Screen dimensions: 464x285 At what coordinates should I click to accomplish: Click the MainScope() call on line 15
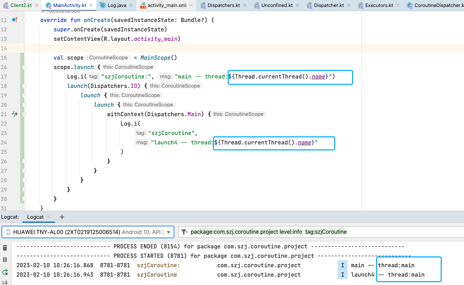coord(159,58)
